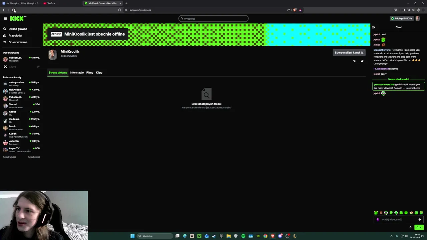
Task: Click username ElizabetSerrano in chat
Action: click(x=382, y=50)
